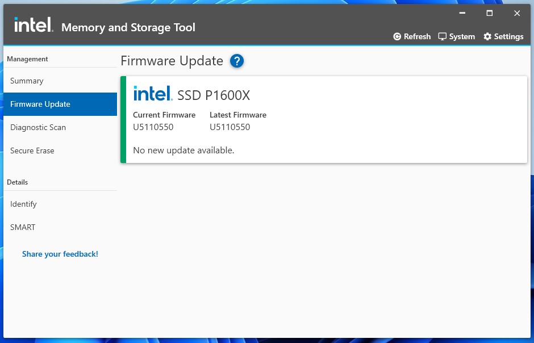The width and height of the screenshot is (534, 343).
Task: Click the System monitor icon
Action: click(x=442, y=36)
